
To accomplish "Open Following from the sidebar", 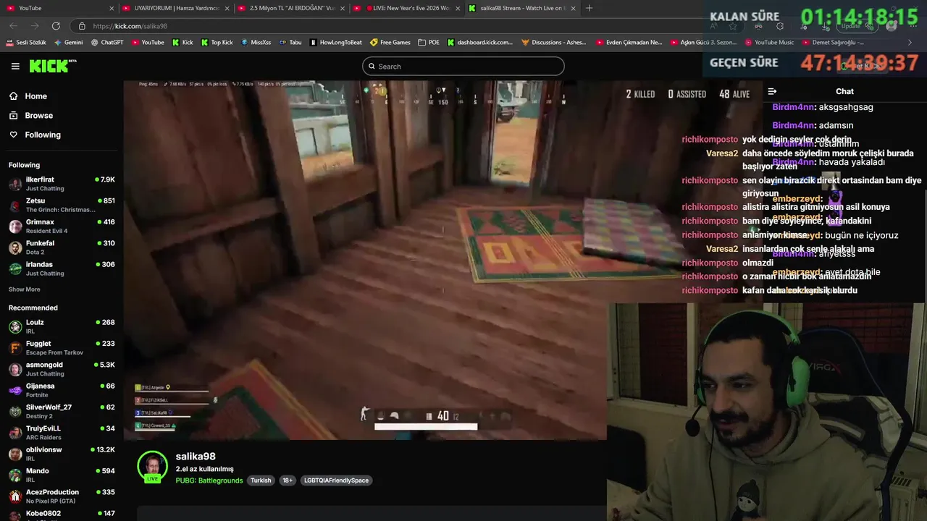I will point(43,135).
